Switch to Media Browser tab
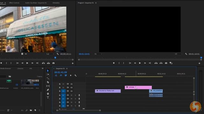 tap(5, 68)
